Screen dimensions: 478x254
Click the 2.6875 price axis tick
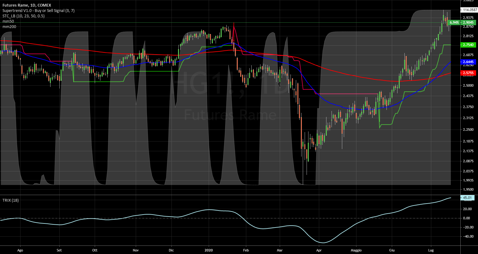click(x=468, y=55)
